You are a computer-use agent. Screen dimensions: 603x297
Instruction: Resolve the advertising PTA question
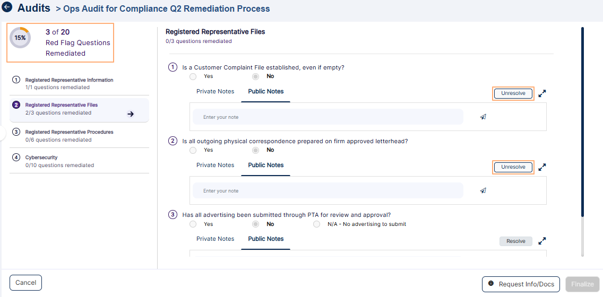(515, 241)
